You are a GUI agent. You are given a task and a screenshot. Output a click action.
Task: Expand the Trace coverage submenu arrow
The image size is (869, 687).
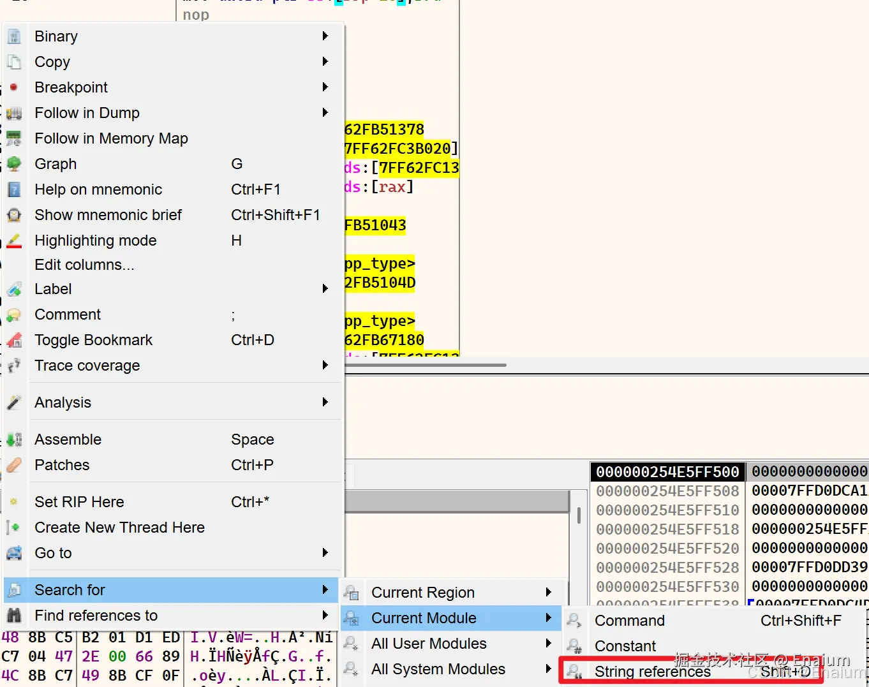coord(325,366)
